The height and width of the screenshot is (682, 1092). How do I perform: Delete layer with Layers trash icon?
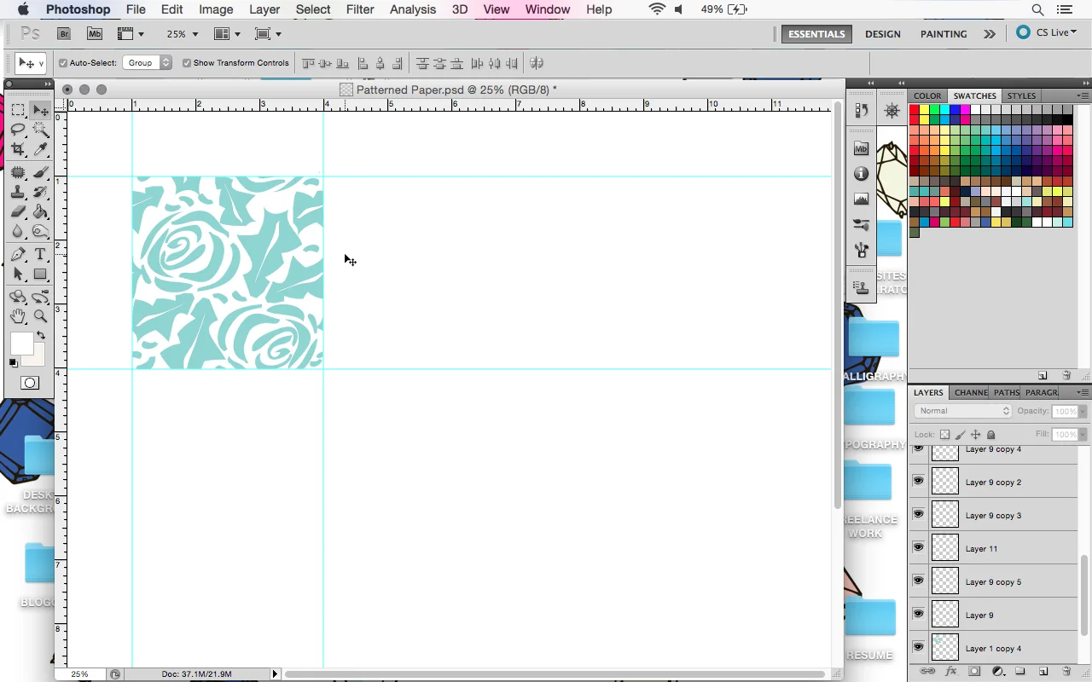[1066, 672]
